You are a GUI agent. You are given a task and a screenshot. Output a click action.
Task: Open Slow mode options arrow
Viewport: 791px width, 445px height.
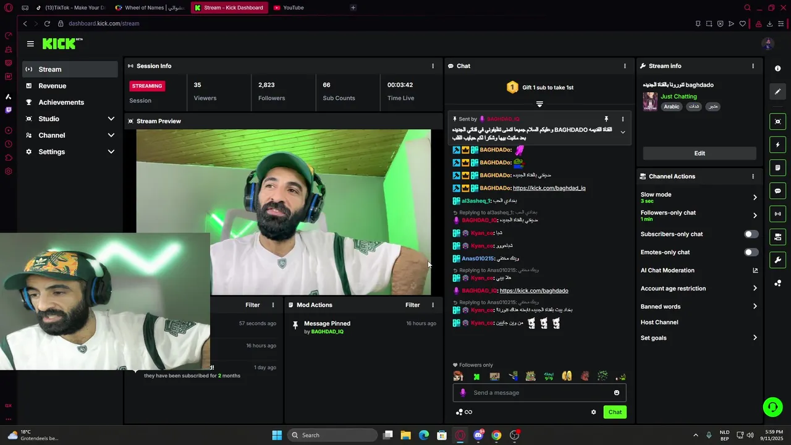755,197
